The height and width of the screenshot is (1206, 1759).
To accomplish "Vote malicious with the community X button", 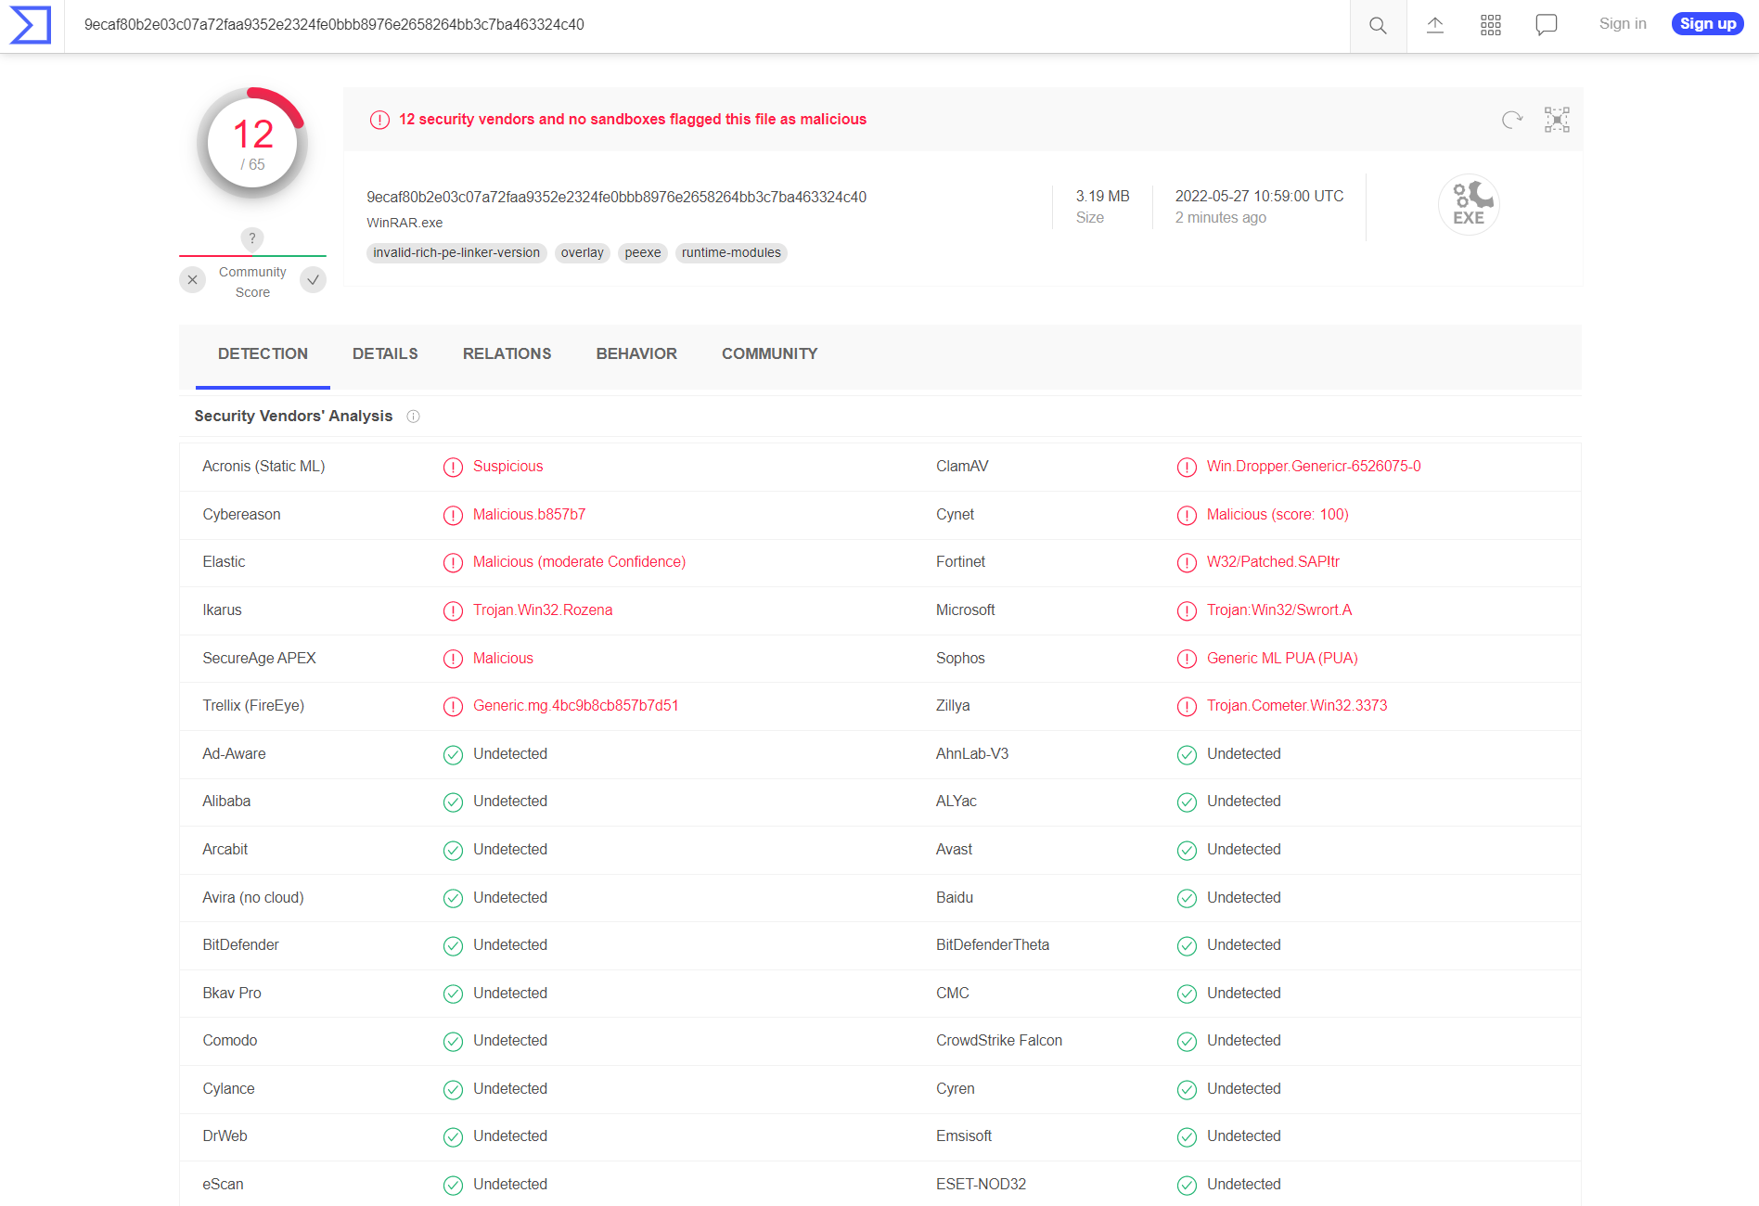I will (x=192, y=280).
